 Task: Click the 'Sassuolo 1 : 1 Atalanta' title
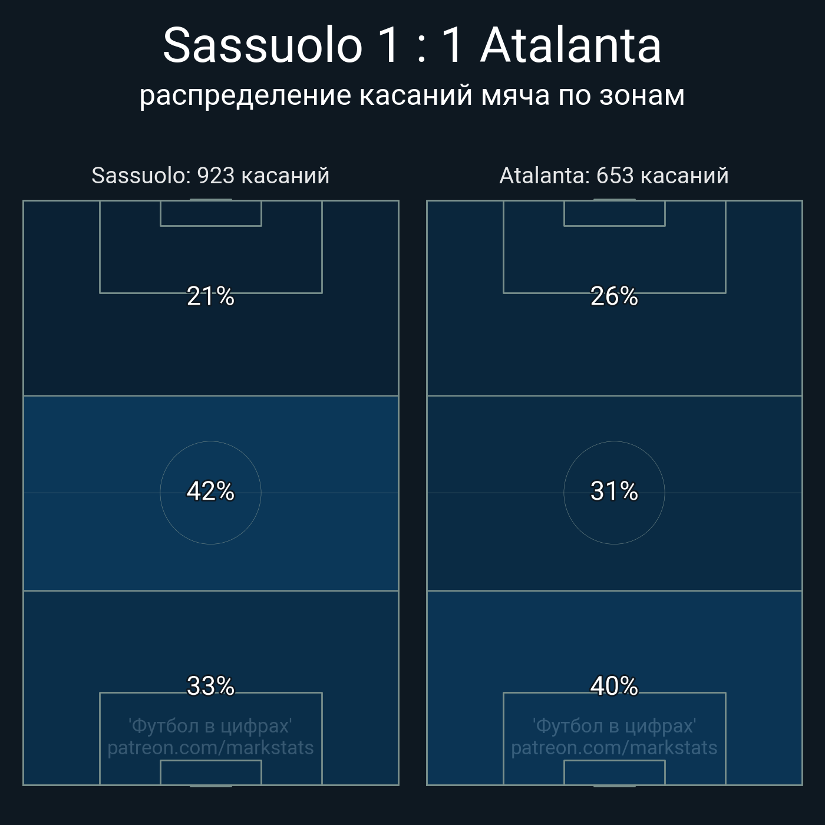[x=412, y=45]
